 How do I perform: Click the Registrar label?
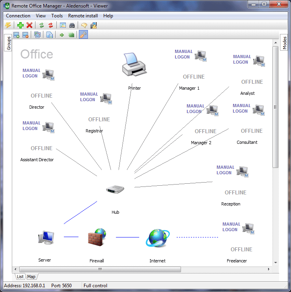(x=94, y=131)
